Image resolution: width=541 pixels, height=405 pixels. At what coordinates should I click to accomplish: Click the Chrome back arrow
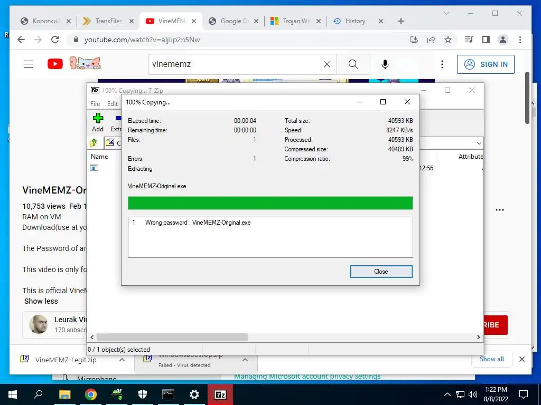click(21, 40)
